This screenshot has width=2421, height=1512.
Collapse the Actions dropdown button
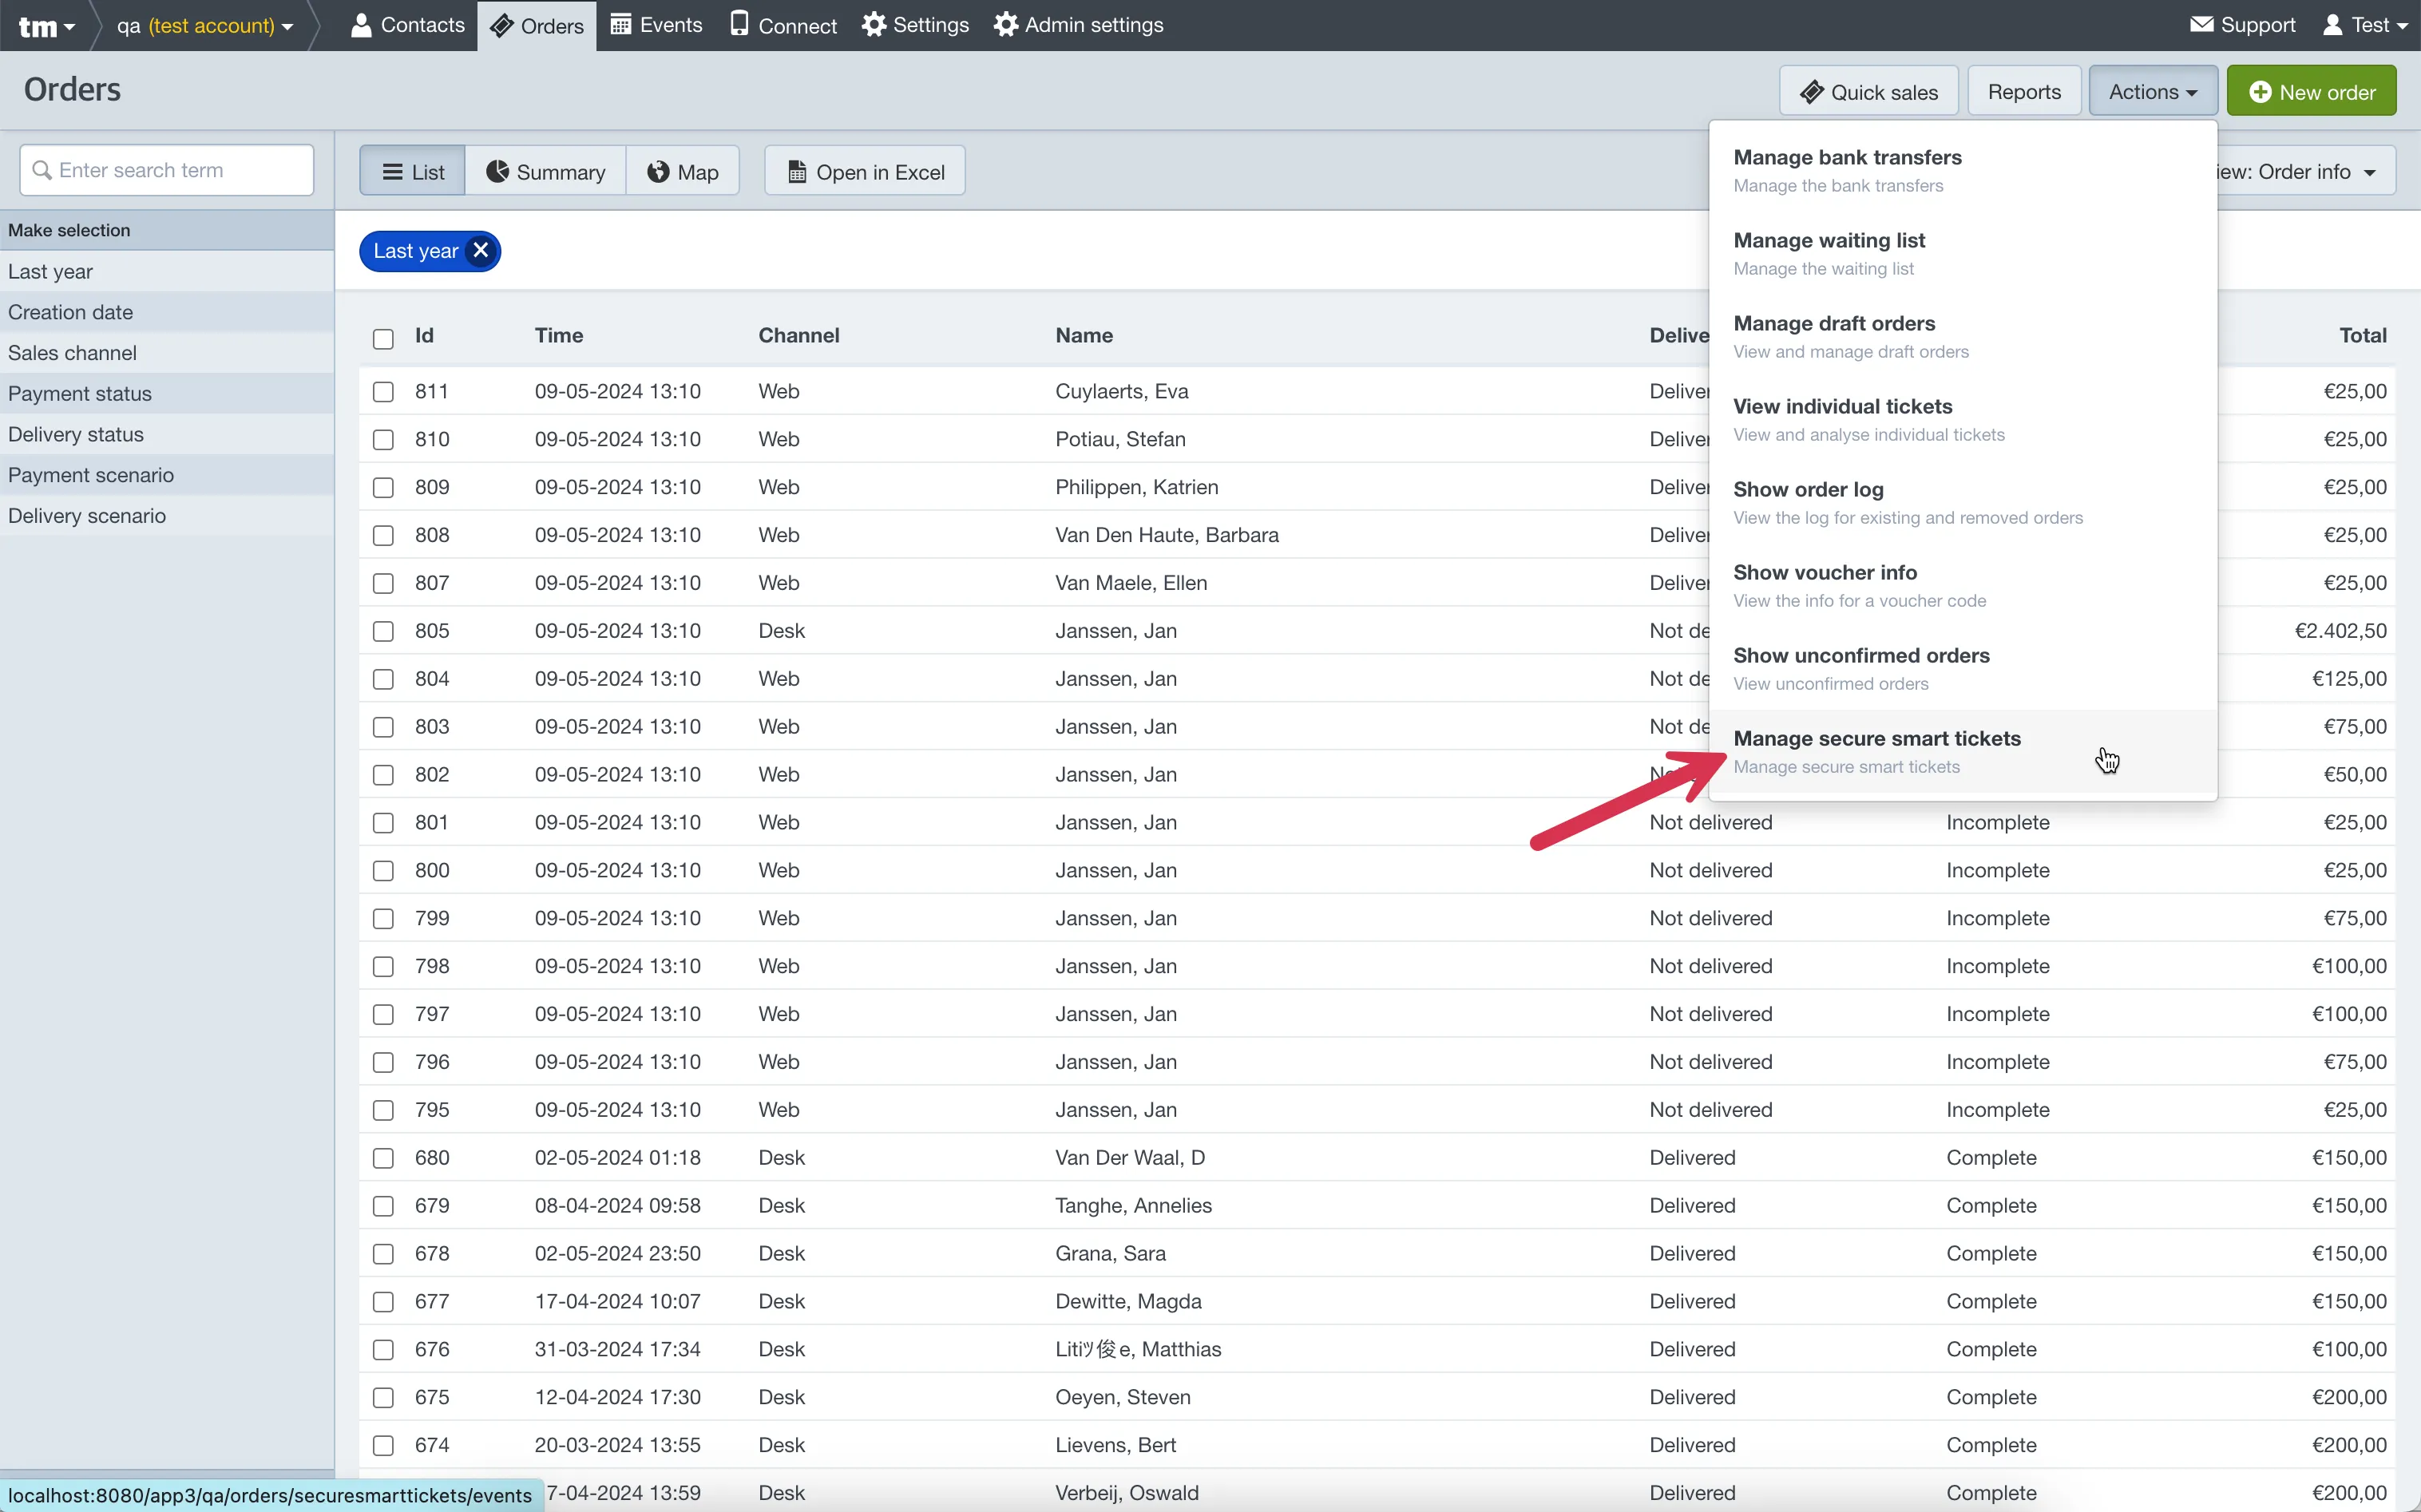point(2152,91)
